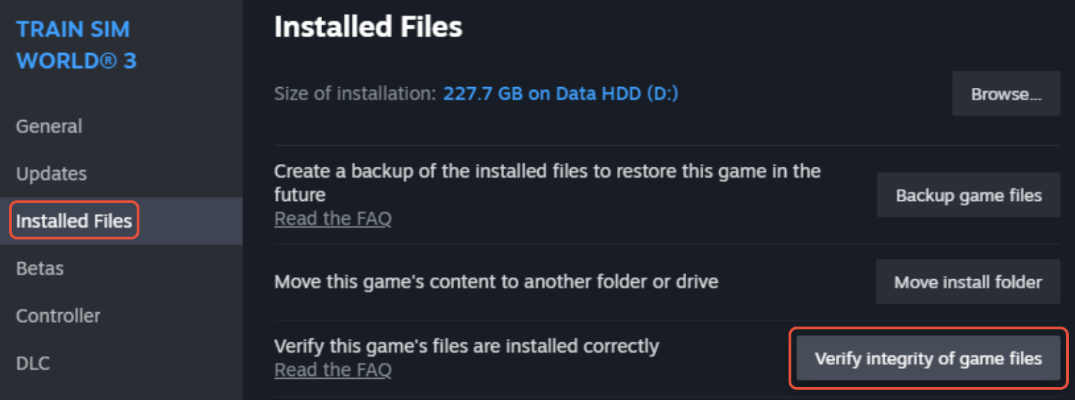The width and height of the screenshot is (1075, 400).
Task: View the Controller settings section
Action: [x=58, y=316]
